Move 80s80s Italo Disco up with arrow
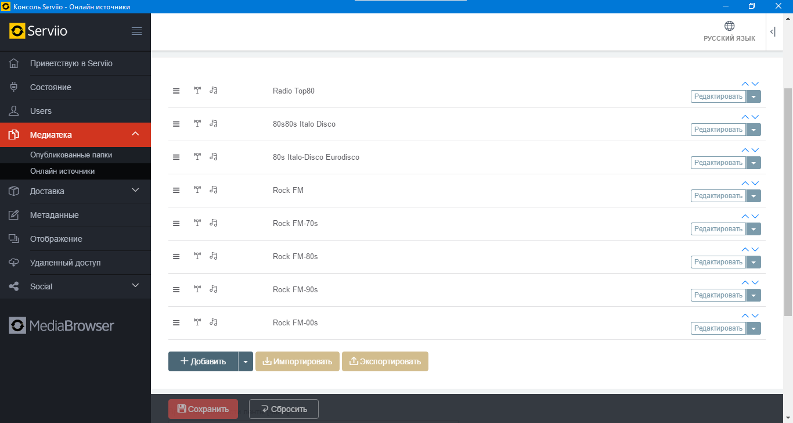Image resolution: width=793 pixels, height=423 pixels. click(x=745, y=117)
